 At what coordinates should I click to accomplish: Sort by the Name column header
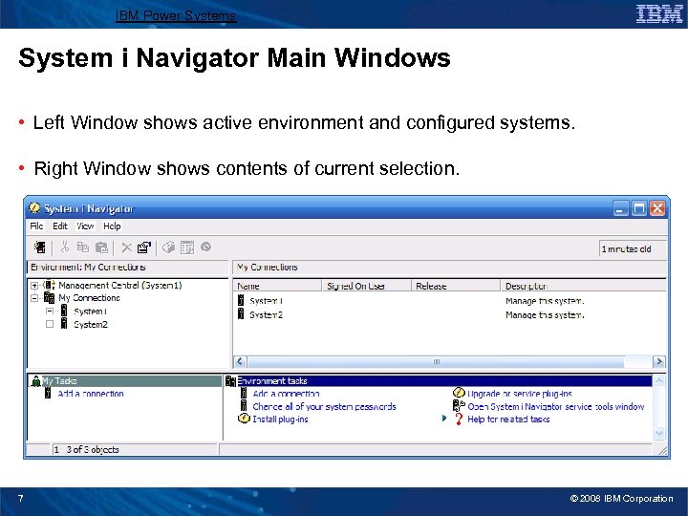(277, 286)
